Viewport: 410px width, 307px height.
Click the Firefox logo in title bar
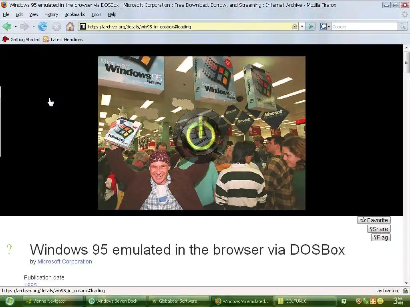pyautogui.click(x=4, y=4)
